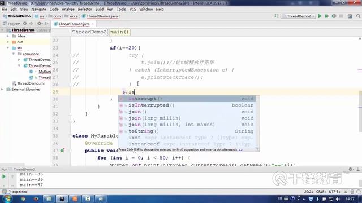Open Search Everywhere magnifier icon
This screenshot has height=203, width=362.
[358, 16]
